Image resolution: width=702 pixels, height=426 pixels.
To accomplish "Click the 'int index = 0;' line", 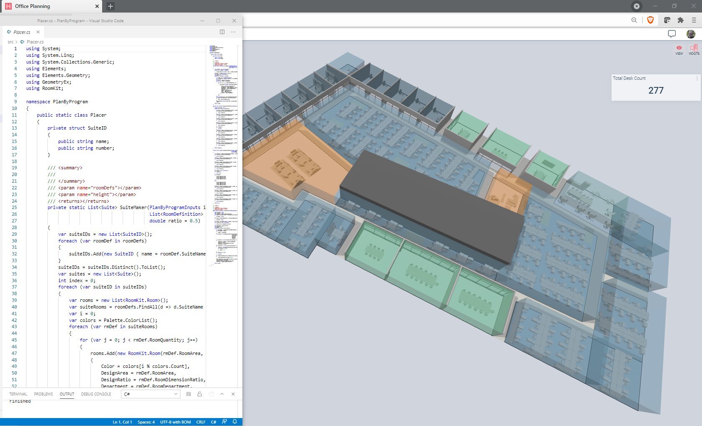I will coord(77,281).
